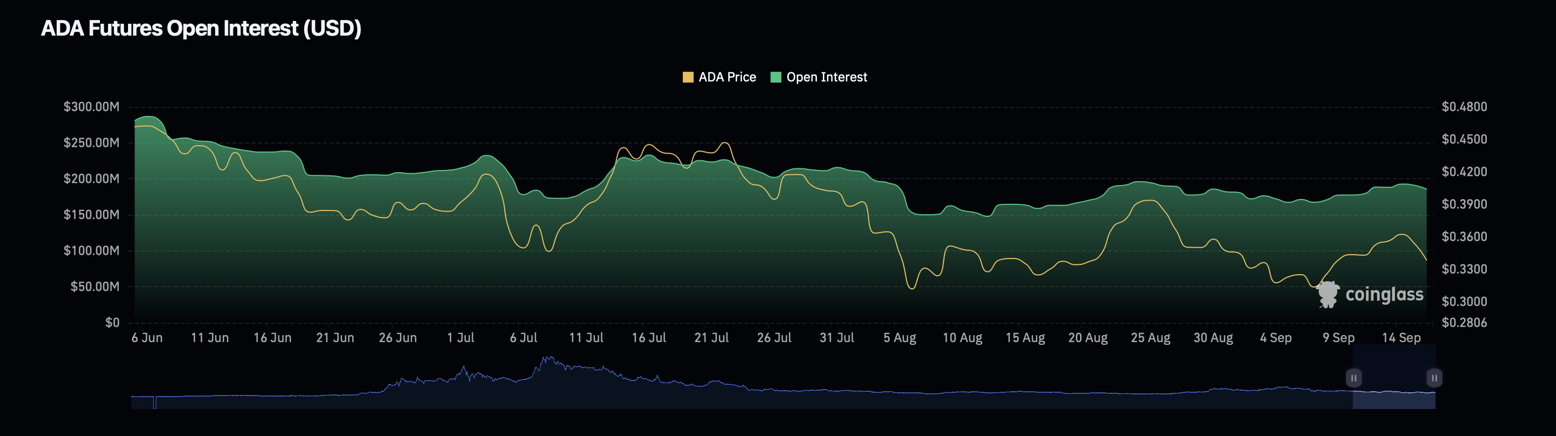Click the $150.00M left axis label
This screenshot has height=436, width=1556.
click(x=91, y=215)
